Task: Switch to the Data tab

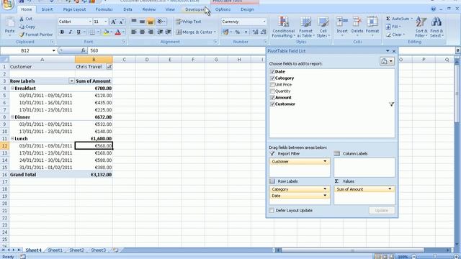Action: 127,9
